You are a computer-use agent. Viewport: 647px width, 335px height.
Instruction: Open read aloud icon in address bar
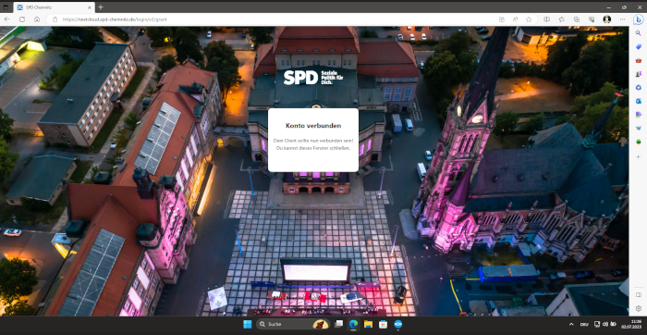(x=516, y=19)
